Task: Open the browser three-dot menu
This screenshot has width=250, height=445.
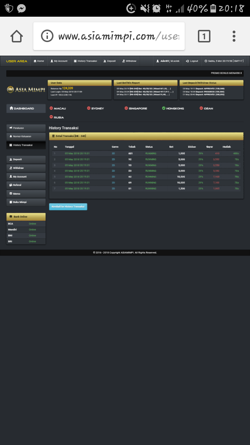Action: pyautogui.click(x=234, y=36)
